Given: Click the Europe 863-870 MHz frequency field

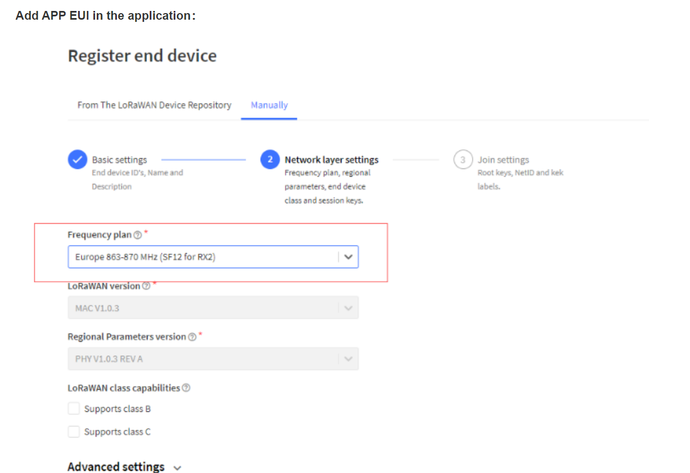Looking at the screenshot, I should pyautogui.click(x=202, y=257).
